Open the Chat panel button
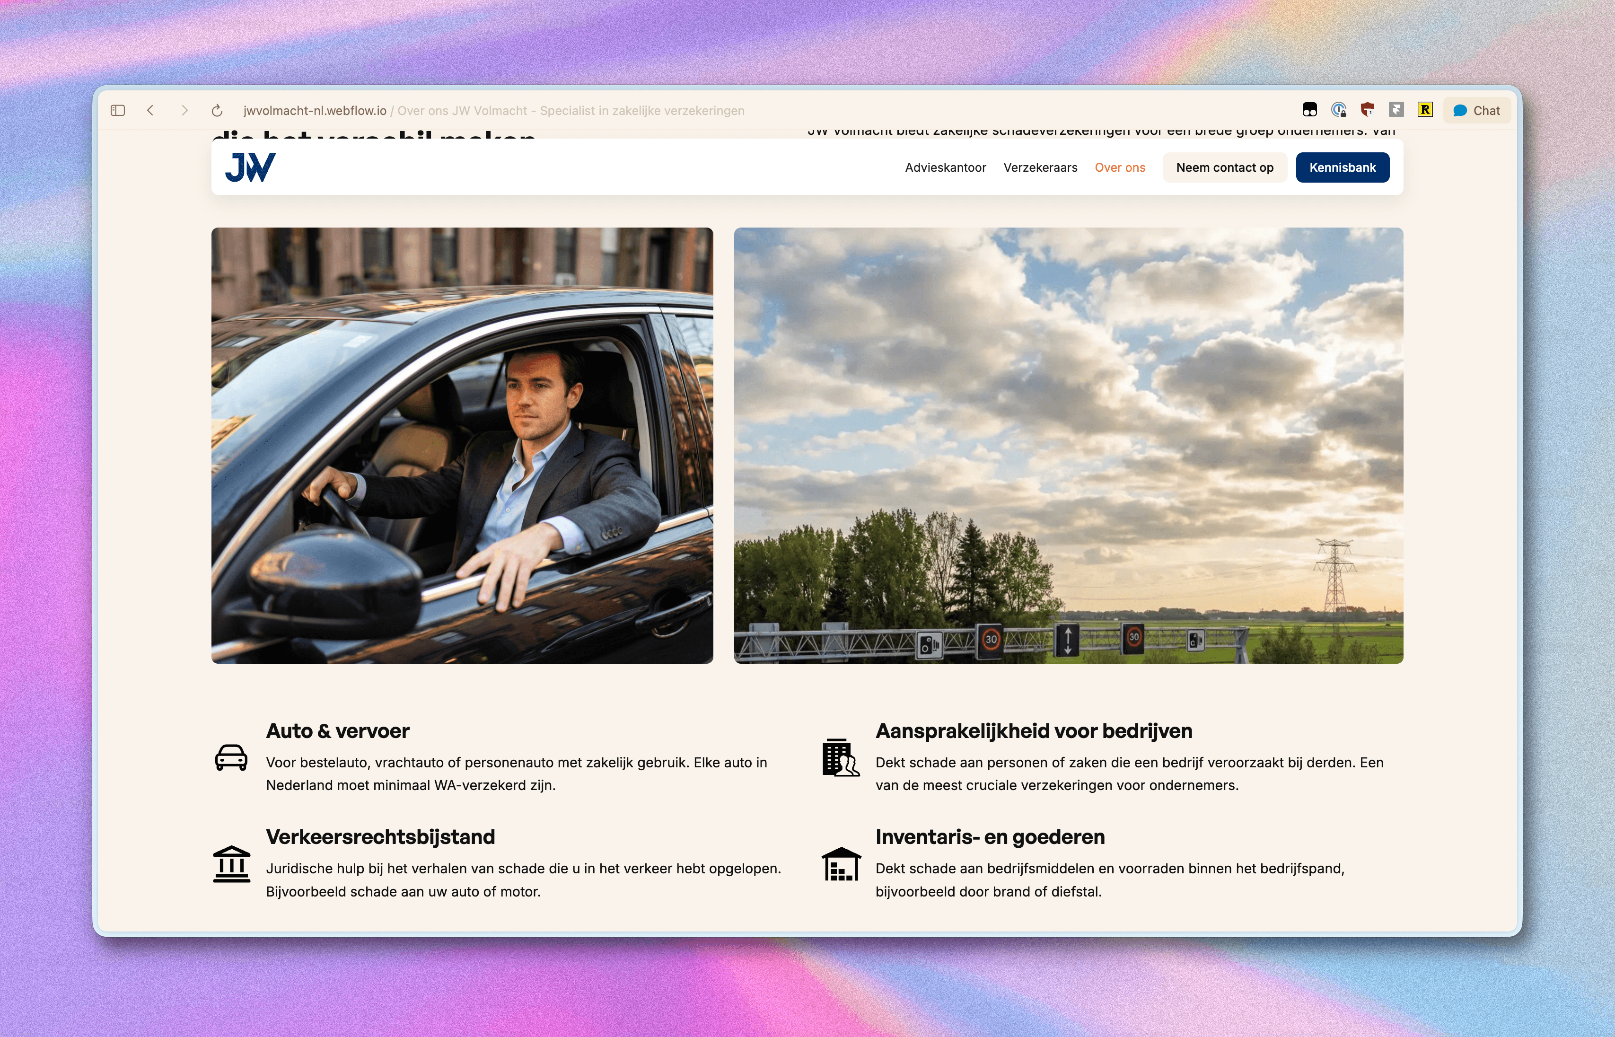1615x1037 pixels. [1477, 110]
